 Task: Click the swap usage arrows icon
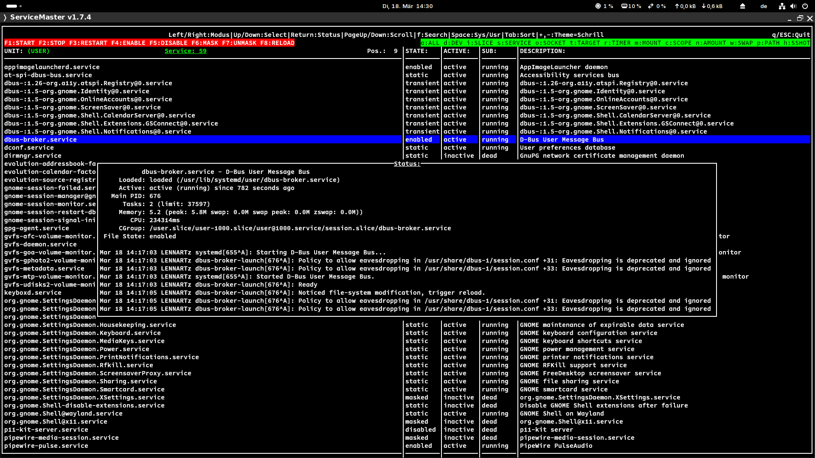click(x=651, y=6)
